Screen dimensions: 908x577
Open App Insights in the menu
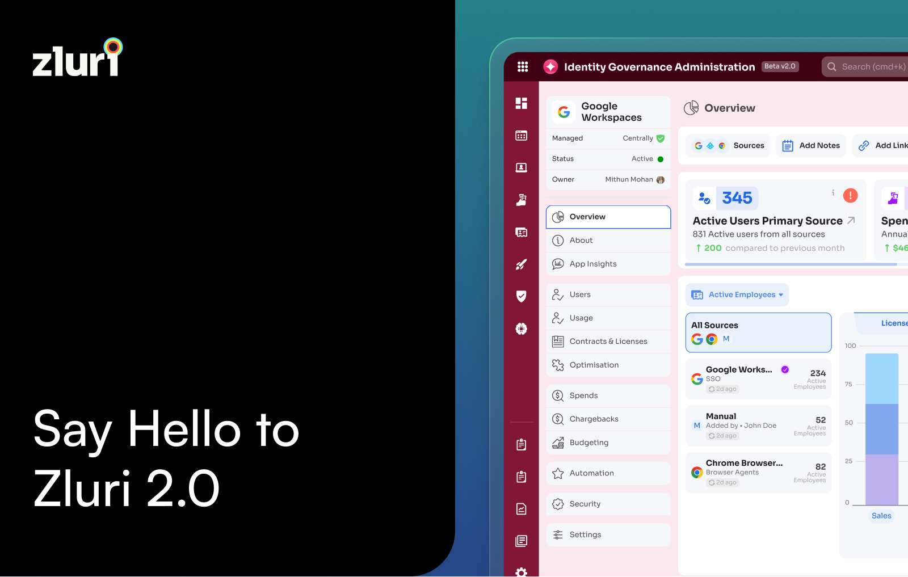click(x=608, y=264)
